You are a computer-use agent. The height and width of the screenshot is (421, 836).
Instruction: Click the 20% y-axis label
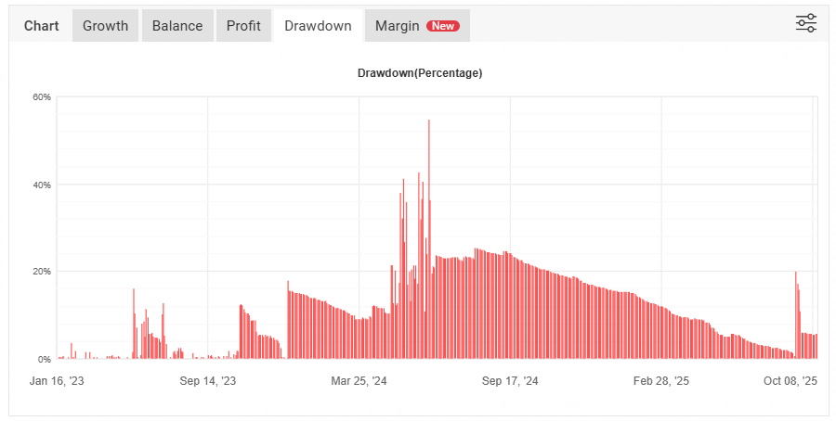click(42, 272)
